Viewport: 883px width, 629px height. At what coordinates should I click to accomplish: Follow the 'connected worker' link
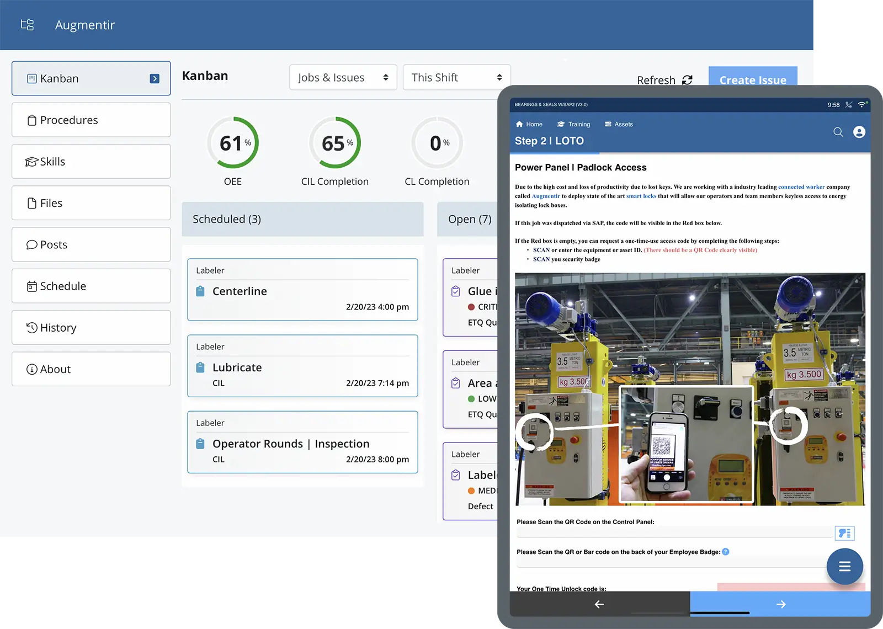pos(801,187)
